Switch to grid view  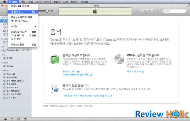click(x=150, y=11)
